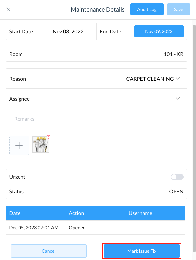Click the Save button
The width and height of the screenshot is (196, 260).
point(178,9)
